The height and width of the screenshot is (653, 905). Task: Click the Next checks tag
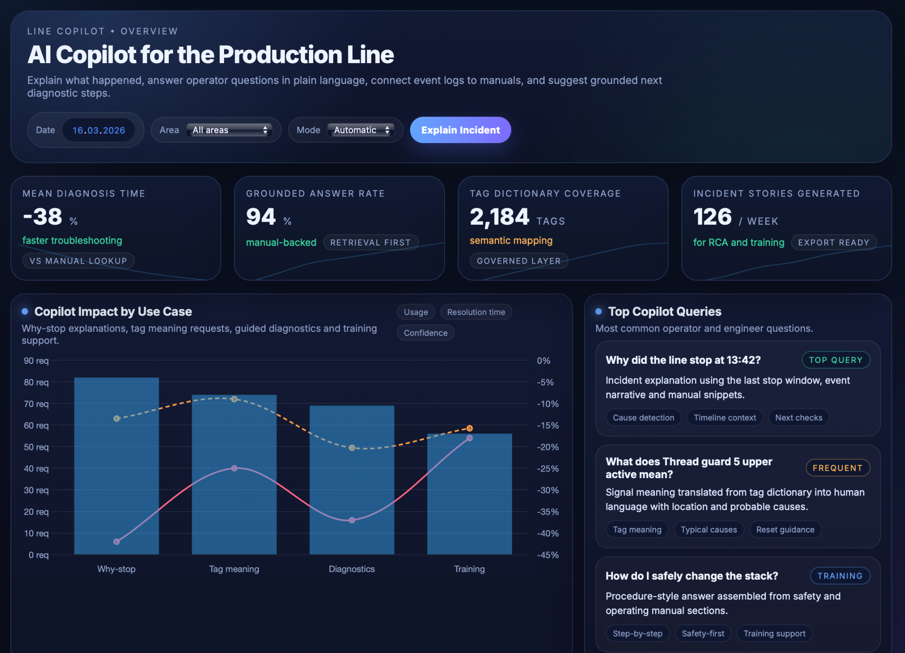(798, 418)
